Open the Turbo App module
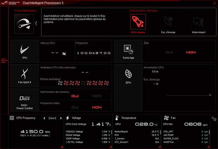Image resolution: width=218 pixels, height=149 pixels. 128,52
